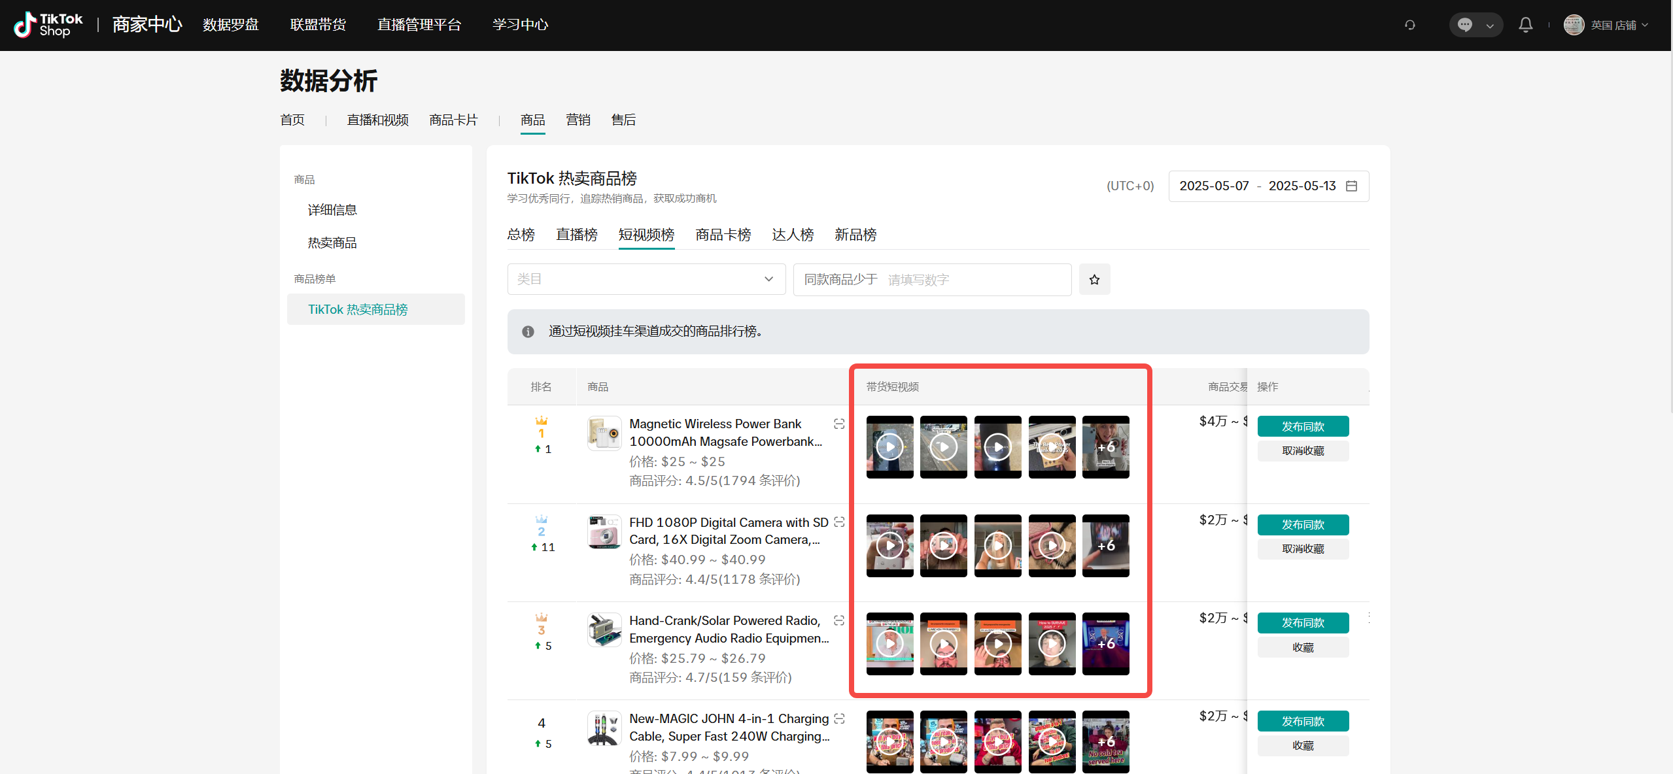Open the chat message bubble icon

point(1464,25)
